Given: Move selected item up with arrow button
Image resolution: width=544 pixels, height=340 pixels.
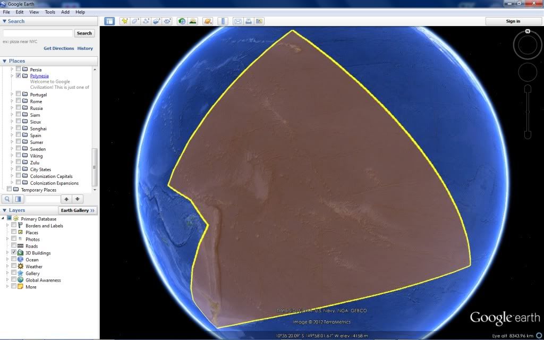Looking at the screenshot, I should coord(66,199).
